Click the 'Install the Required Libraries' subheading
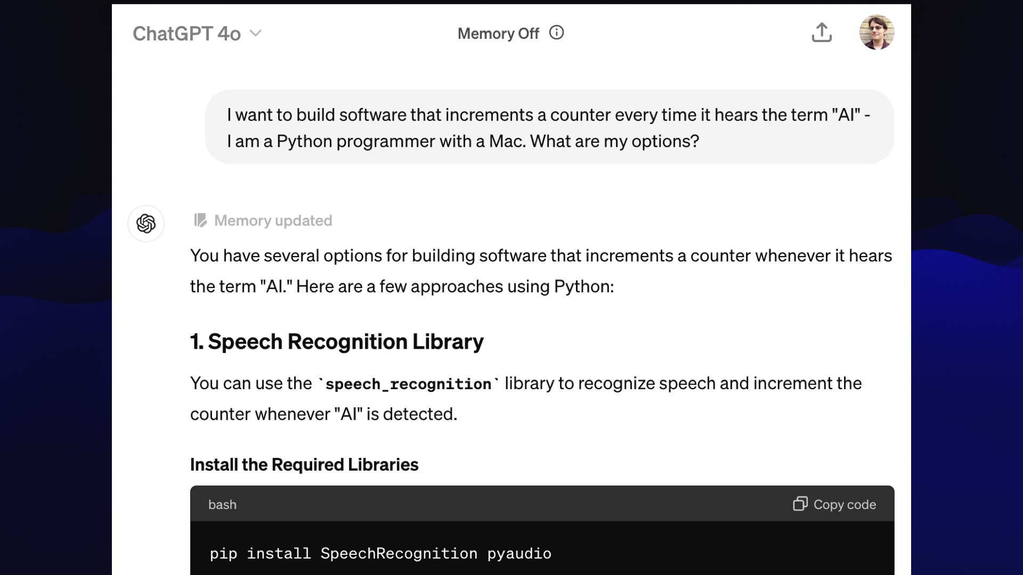The width and height of the screenshot is (1023, 575). [304, 465]
